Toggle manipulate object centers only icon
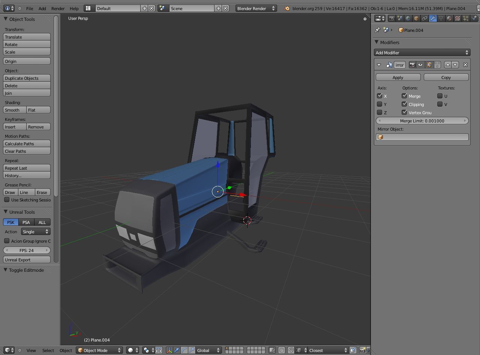The image size is (480, 355). click(159, 350)
